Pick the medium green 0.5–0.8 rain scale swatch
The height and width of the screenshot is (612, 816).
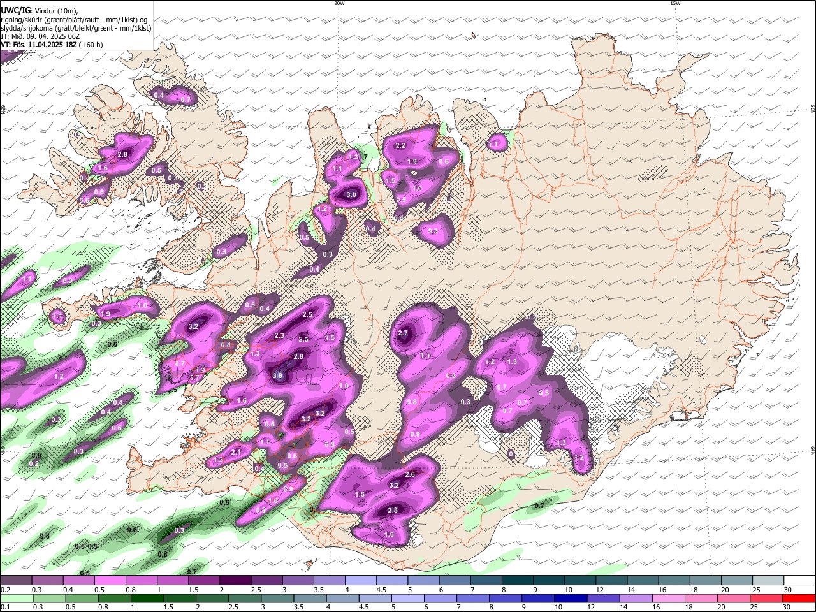(82, 598)
